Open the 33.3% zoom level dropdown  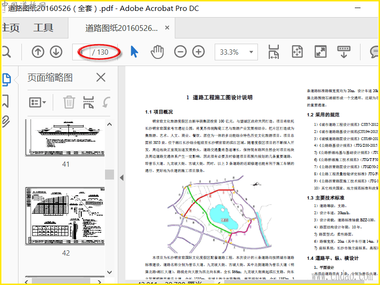pyautogui.click(x=236, y=52)
